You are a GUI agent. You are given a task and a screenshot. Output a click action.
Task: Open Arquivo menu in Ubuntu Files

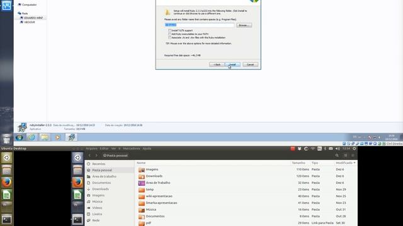pos(91,149)
